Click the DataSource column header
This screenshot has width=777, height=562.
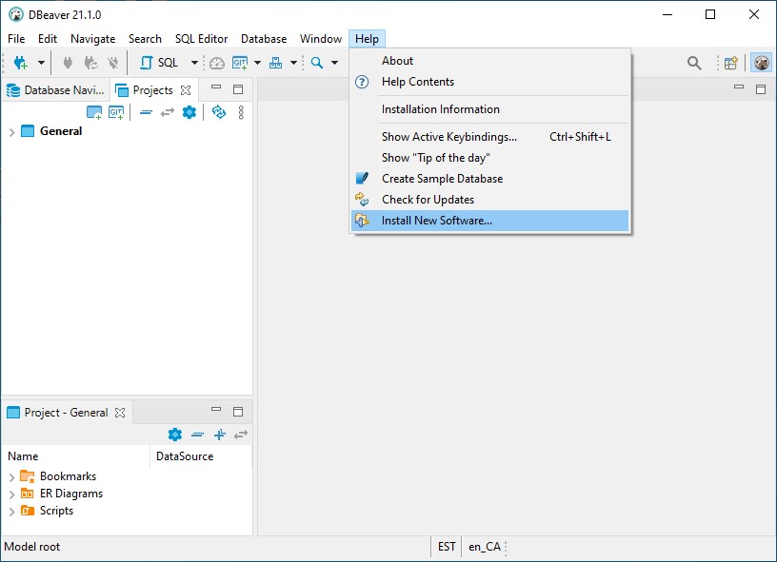point(201,456)
